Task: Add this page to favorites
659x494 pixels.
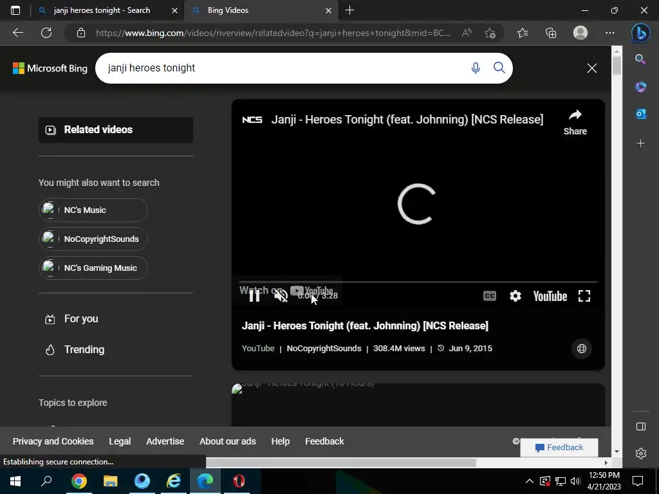Action: point(490,33)
